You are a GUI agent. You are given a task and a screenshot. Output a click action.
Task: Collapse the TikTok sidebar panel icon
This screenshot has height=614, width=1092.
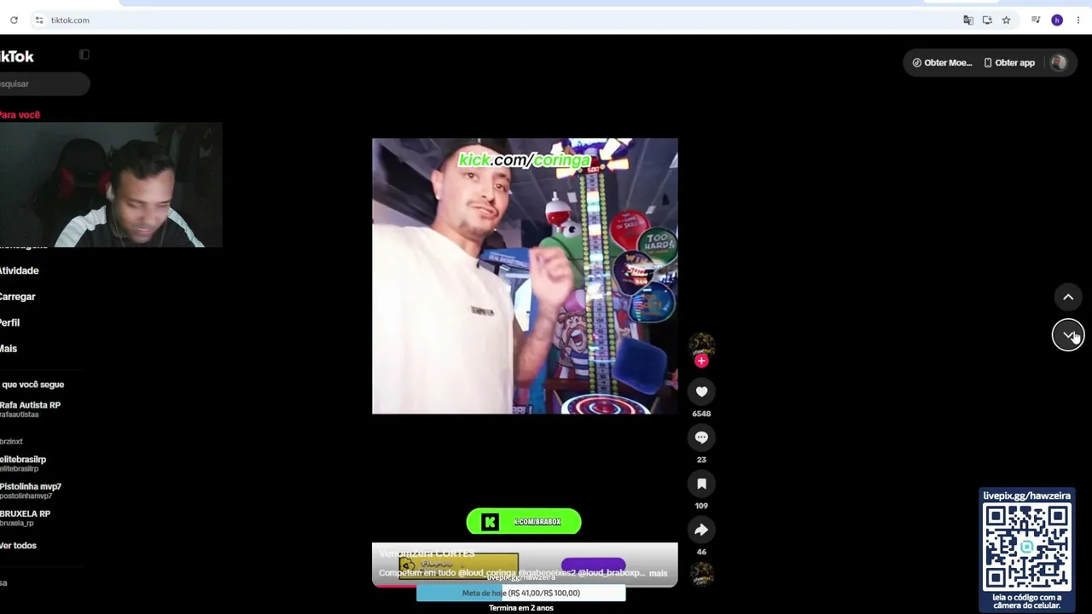(84, 55)
